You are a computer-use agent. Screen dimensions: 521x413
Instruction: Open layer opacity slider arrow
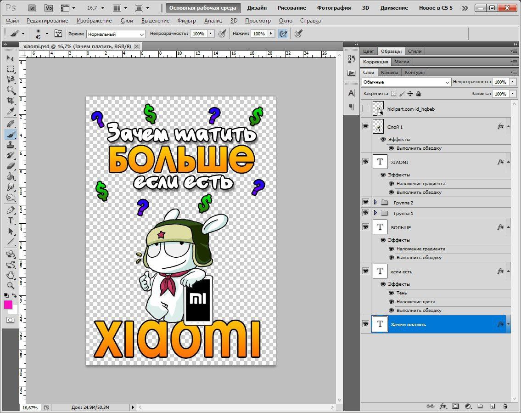click(x=513, y=82)
